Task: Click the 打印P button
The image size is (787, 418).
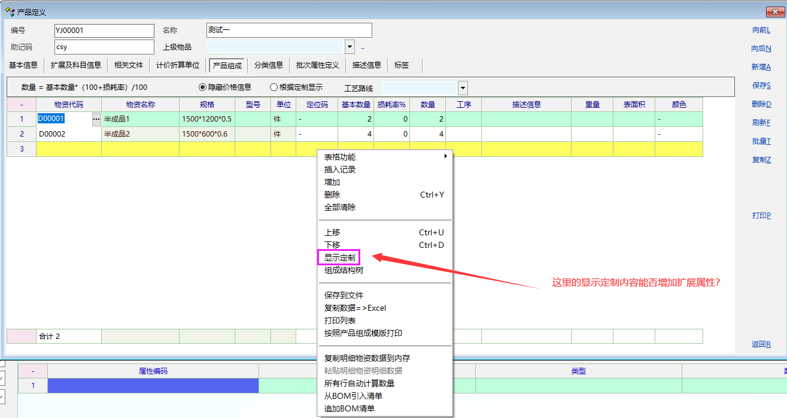Action: click(x=761, y=216)
